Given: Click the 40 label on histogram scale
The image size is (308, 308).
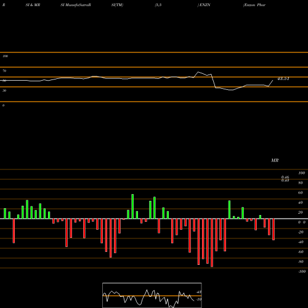Looking at the screenshot, I should [x=301, y=203].
